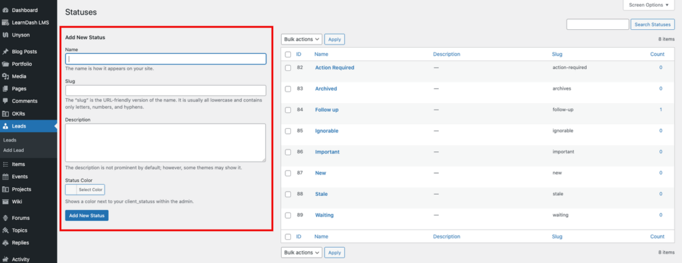Click the Search Statuses button

pyautogui.click(x=653, y=25)
